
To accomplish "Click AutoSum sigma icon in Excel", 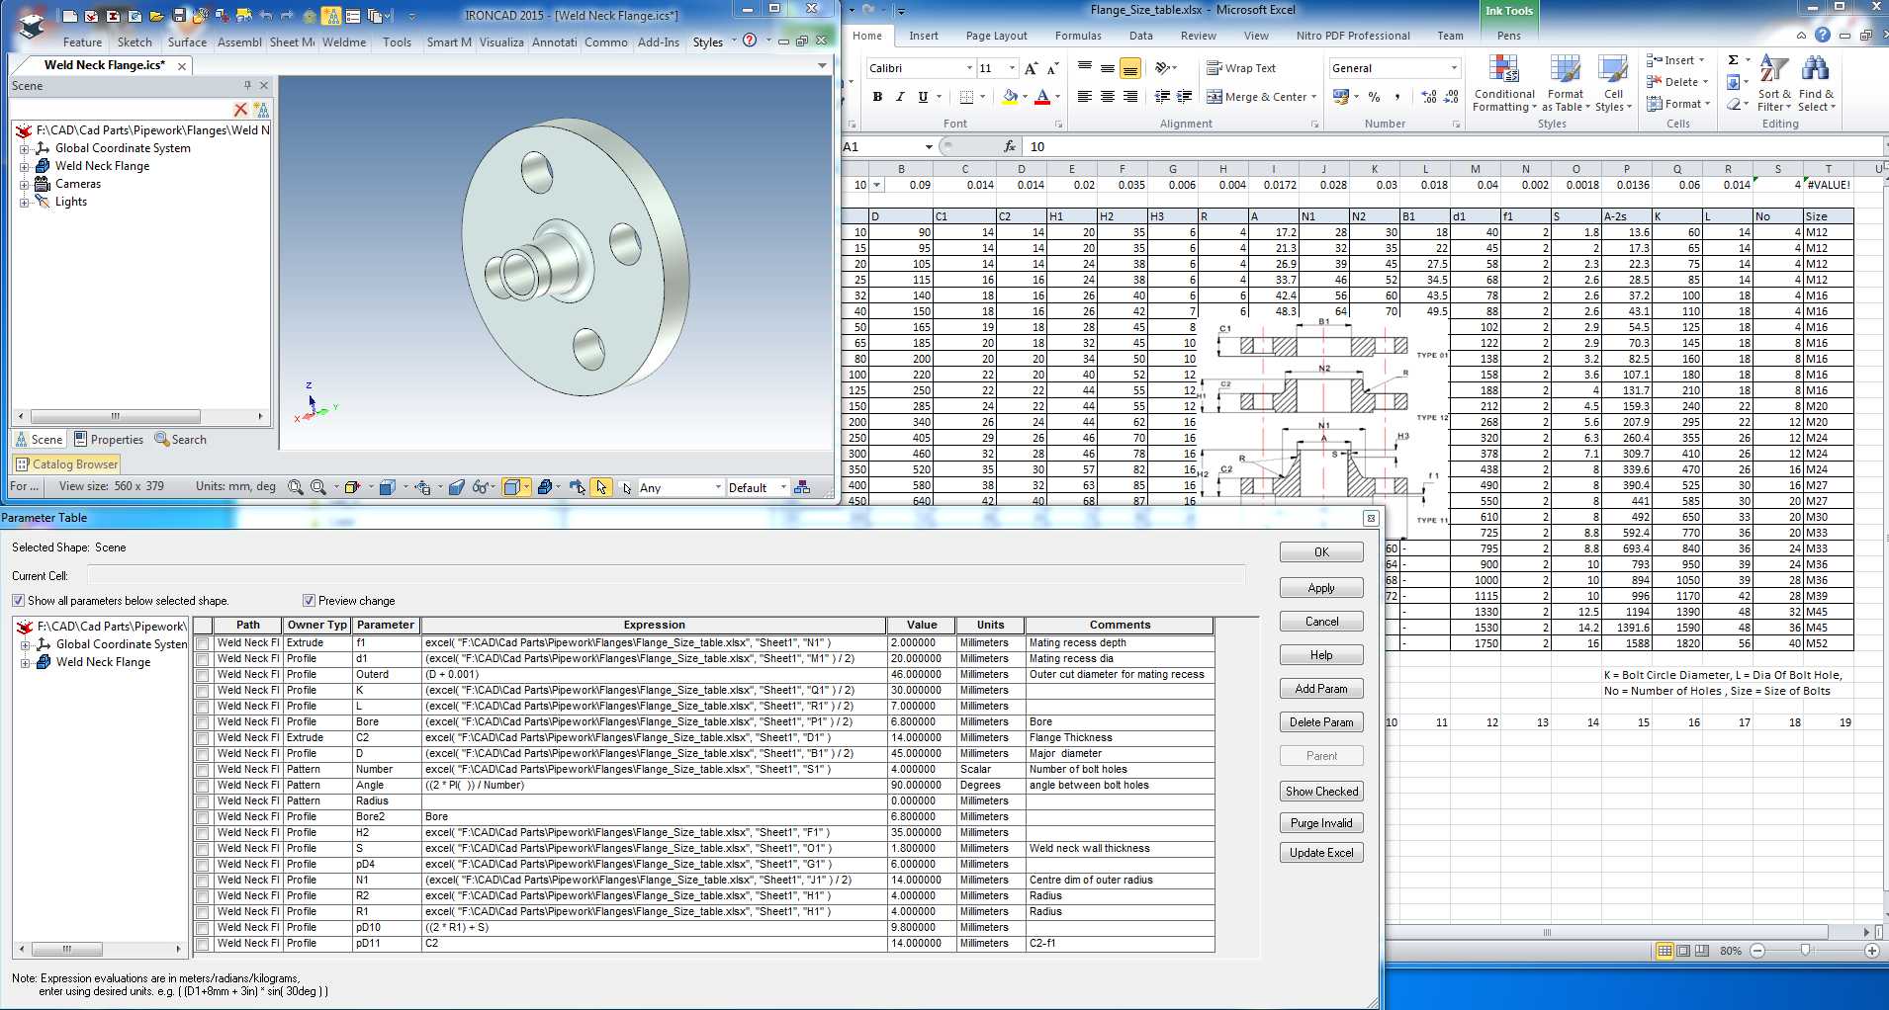I will click(x=1733, y=60).
